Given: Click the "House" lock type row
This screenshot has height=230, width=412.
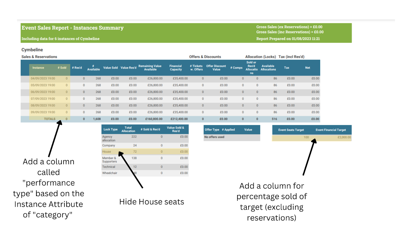Looking at the screenshot, I should pos(145,152).
